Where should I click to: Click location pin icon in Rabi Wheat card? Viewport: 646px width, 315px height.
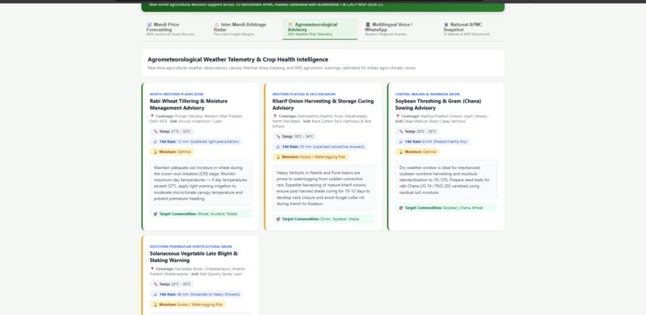(152, 116)
